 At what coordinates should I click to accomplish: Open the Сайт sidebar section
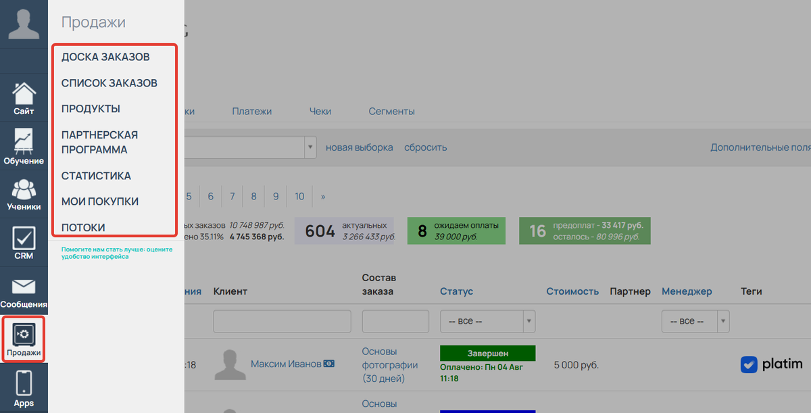click(24, 98)
